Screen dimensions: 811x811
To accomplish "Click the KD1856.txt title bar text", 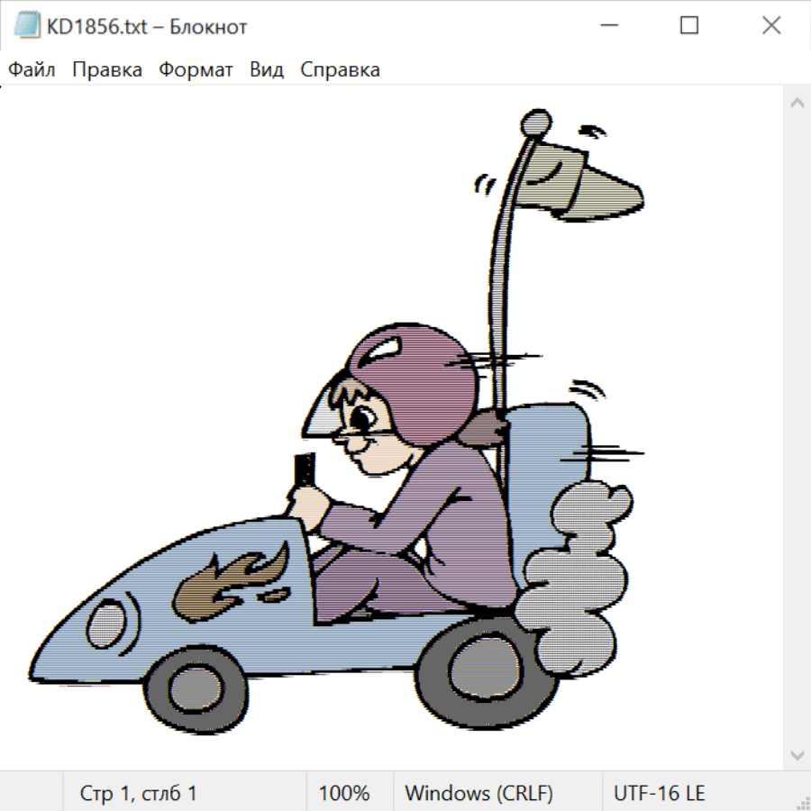I will coord(148,27).
